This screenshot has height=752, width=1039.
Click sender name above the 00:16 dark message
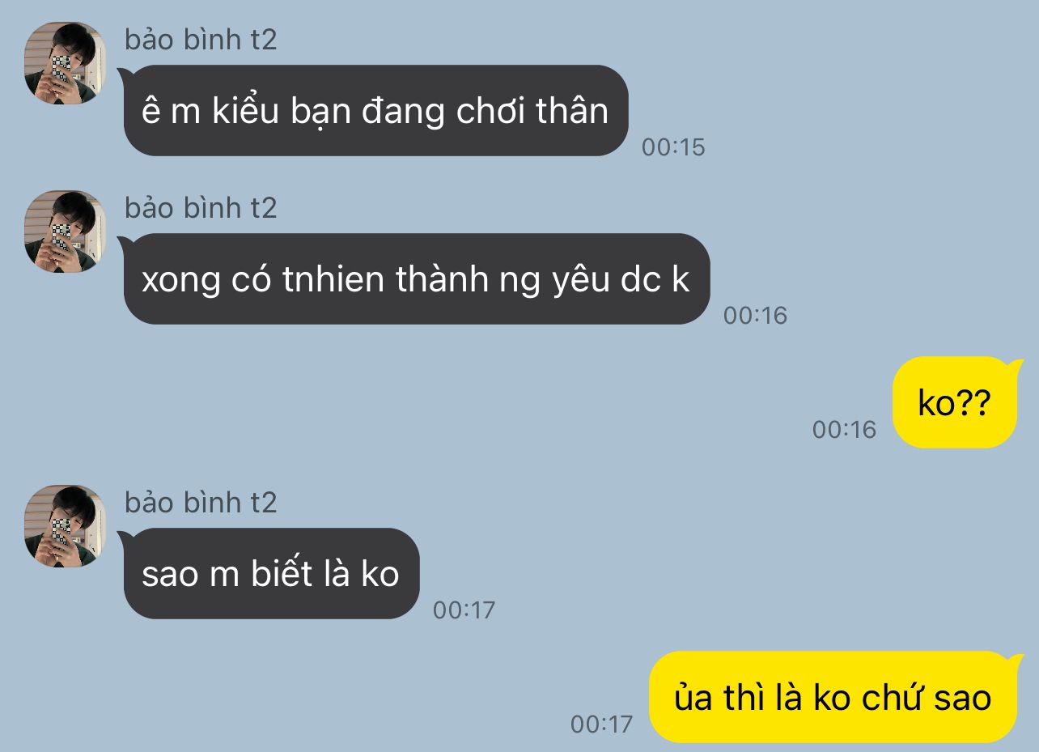[201, 208]
